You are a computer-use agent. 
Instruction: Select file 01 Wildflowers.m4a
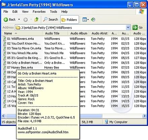21,39
